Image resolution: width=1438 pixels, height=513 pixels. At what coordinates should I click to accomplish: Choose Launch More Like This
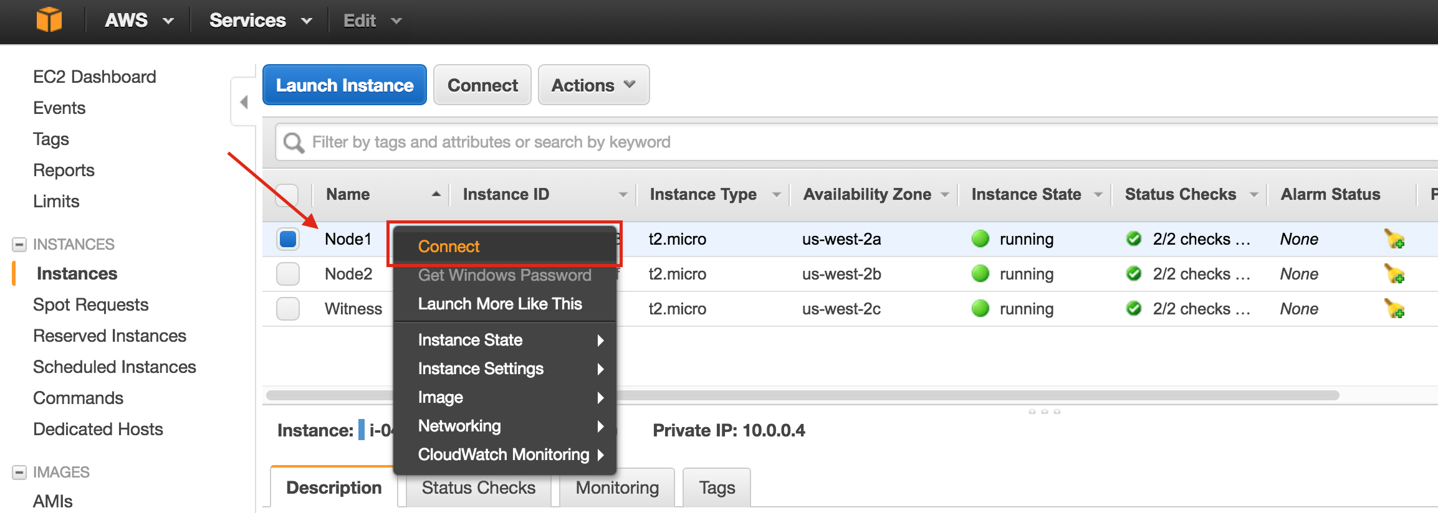505,304
